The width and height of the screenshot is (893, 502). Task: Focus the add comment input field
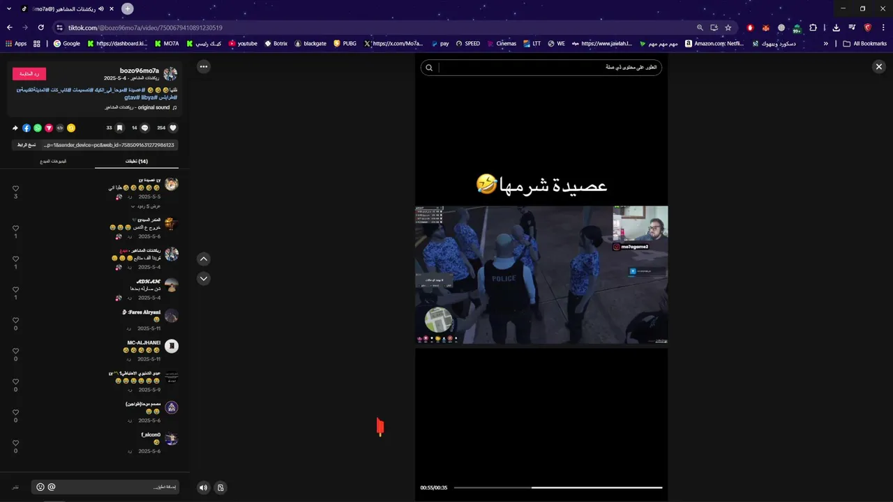pos(105,487)
